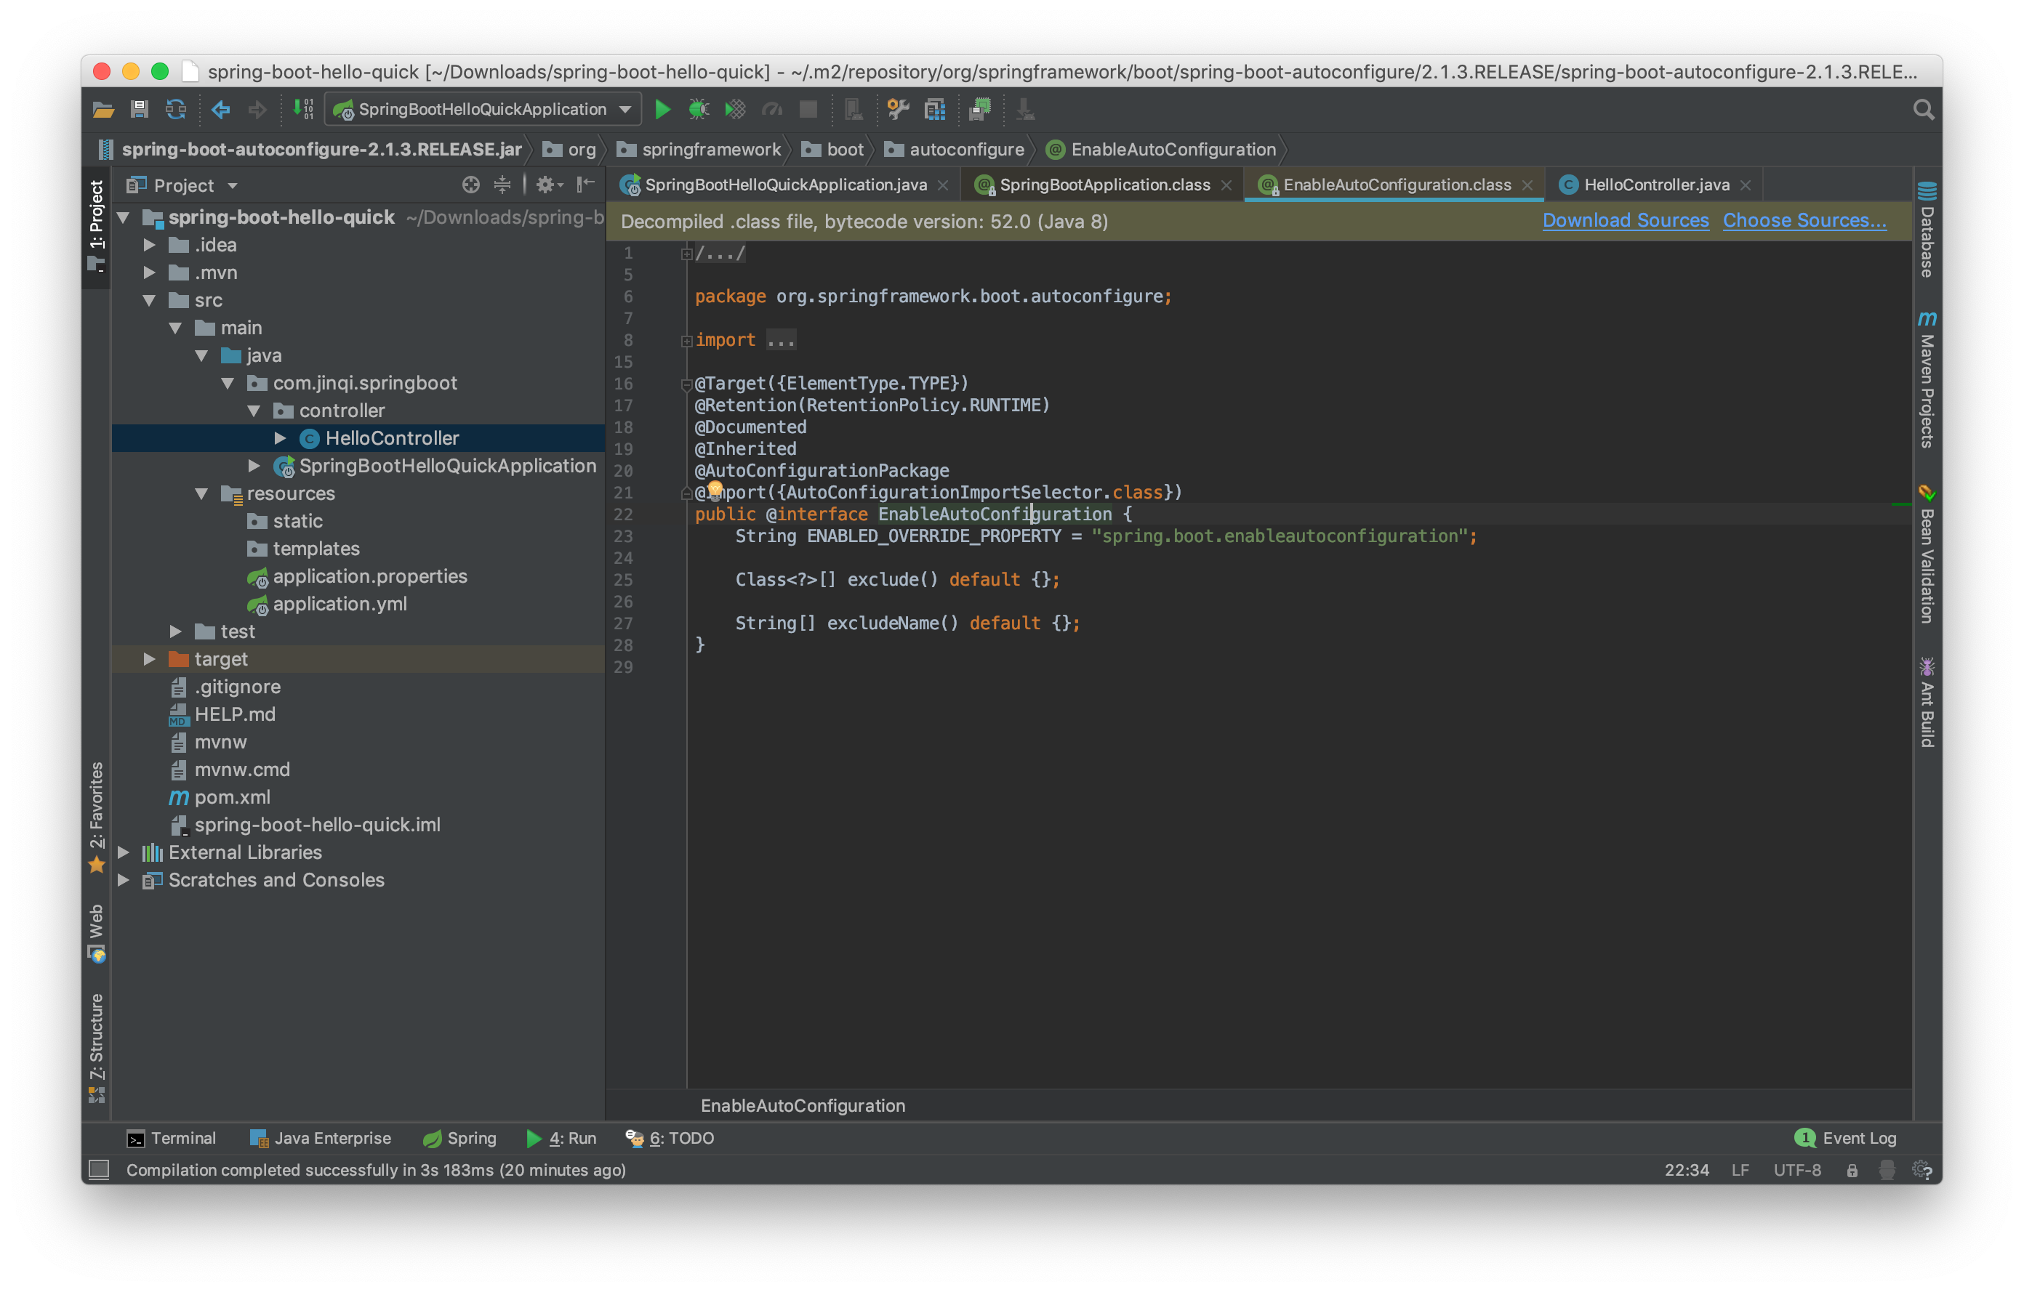
Task: Click the forward navigation arrow
Action: pos(257,109)
